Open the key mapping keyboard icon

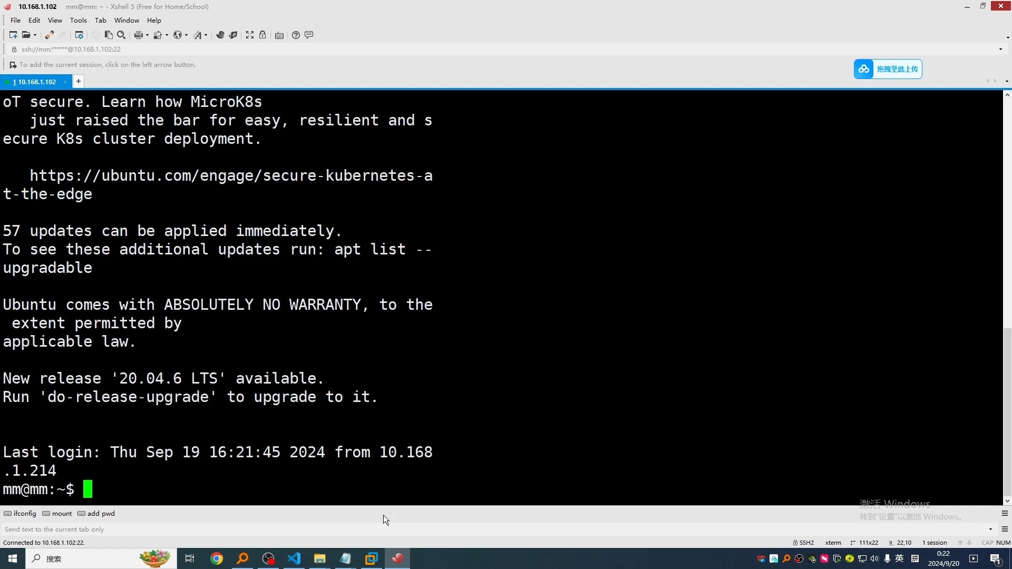tap(279, 35)
